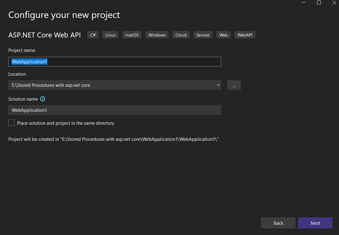This screenshot has height=235, width=339.
Task: Click the Solution name input field
Action: click(115, 110)
